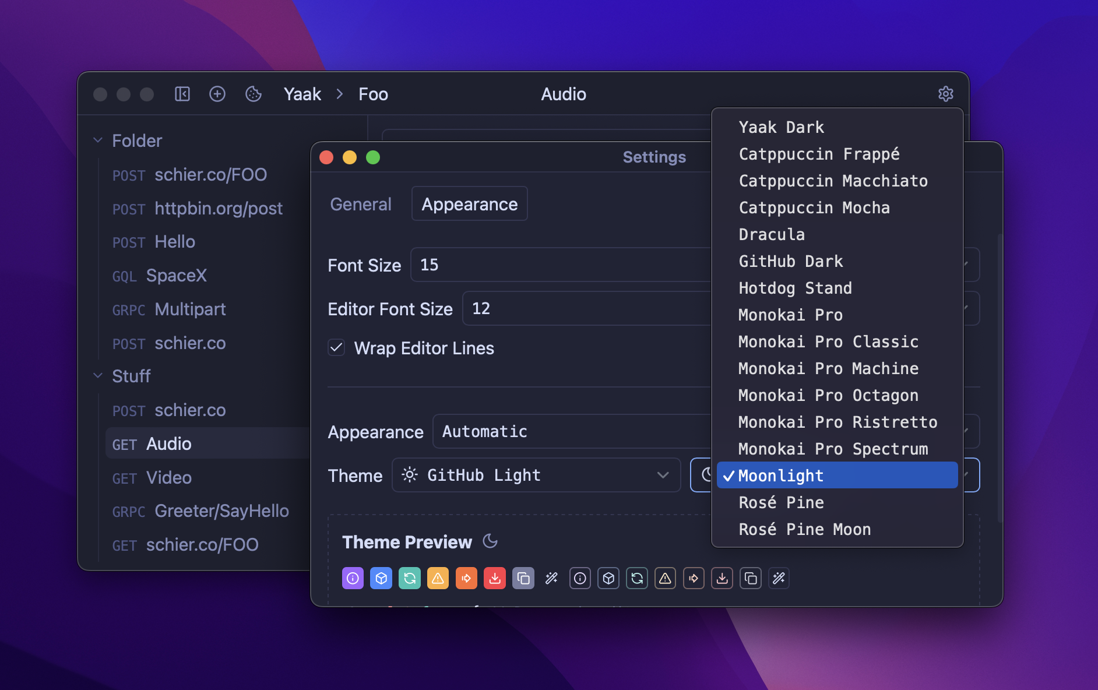Screen dimensions: 1098x690
Task: Open the POST Hello request
Action: pyautogui.click(x=207, y=241)
